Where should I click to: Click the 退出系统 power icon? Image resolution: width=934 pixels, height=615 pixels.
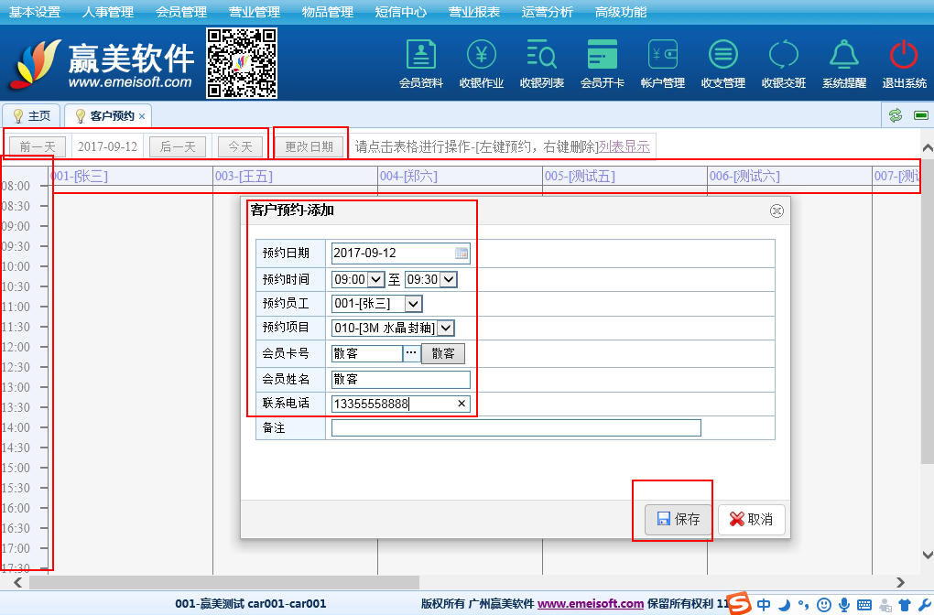click(x=904, y=56)
